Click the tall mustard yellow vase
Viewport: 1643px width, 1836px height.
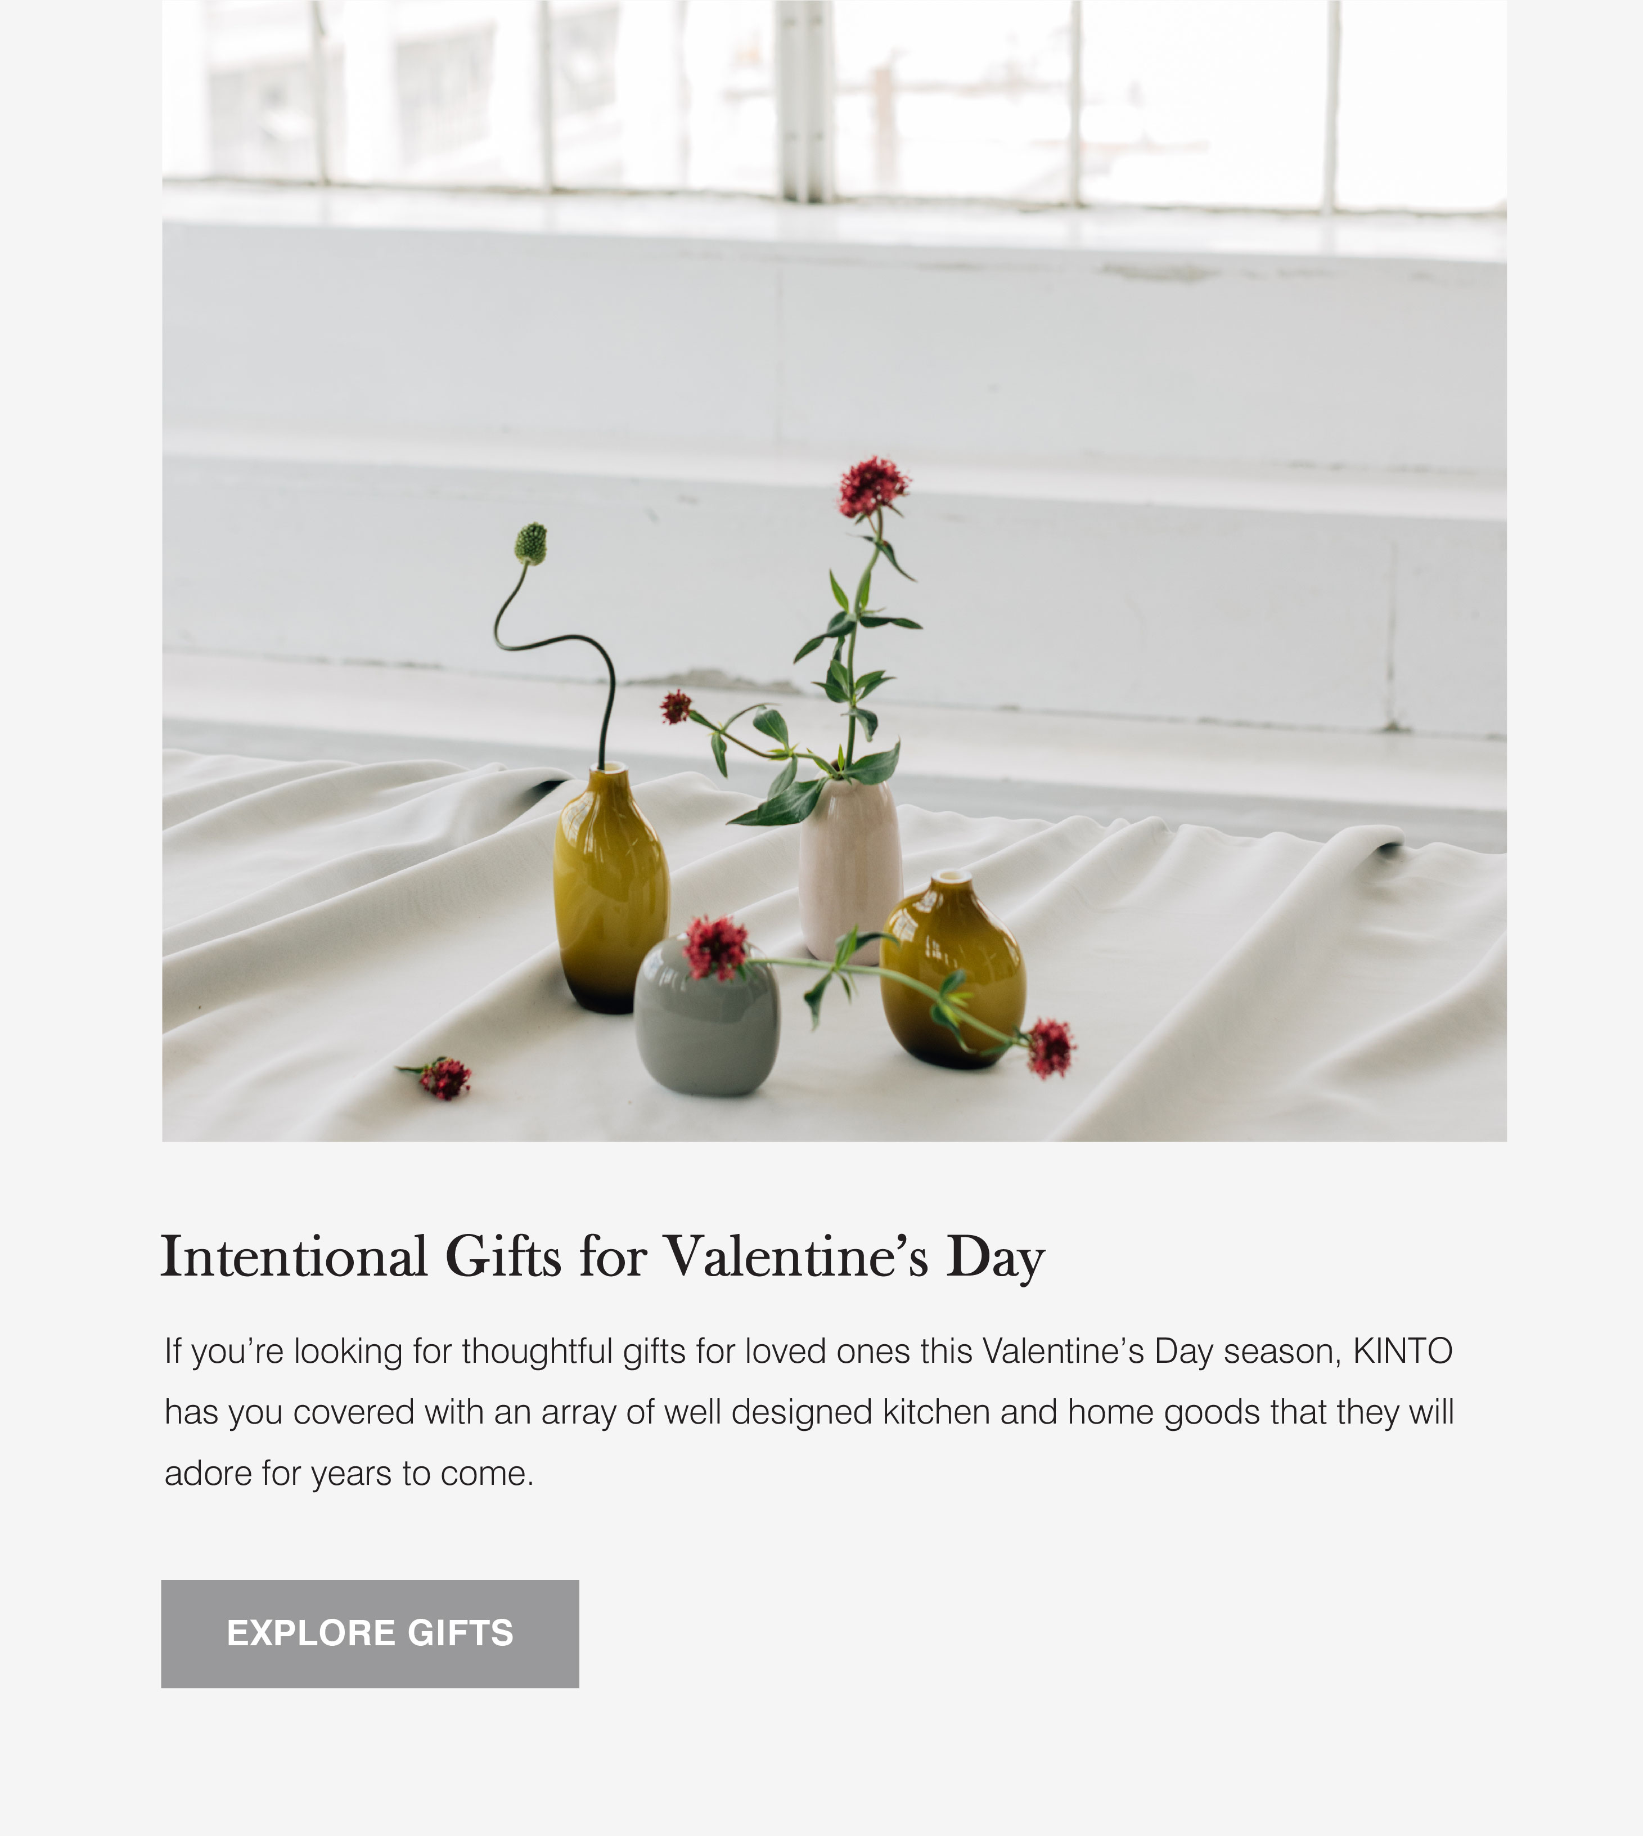(x=611, y=888)
